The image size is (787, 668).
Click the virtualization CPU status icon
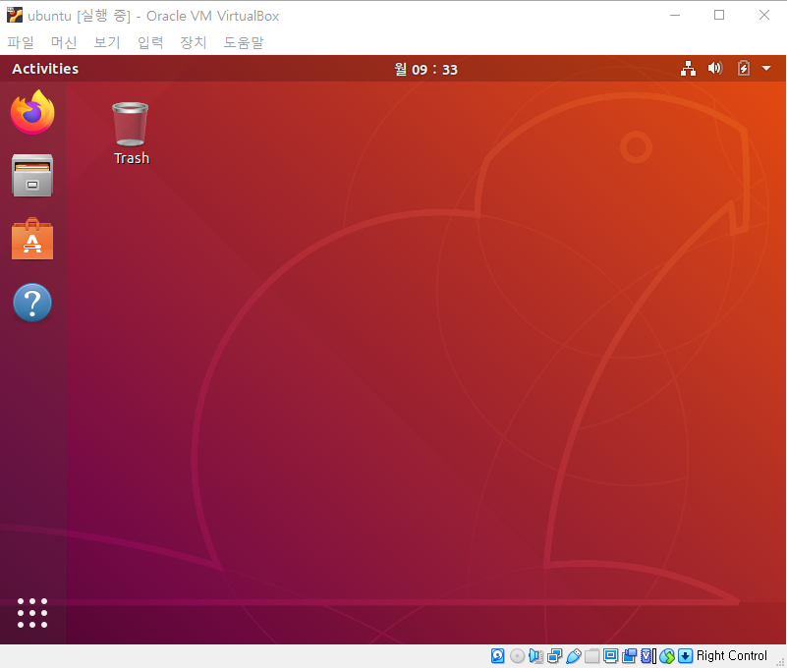coord(647,655)
